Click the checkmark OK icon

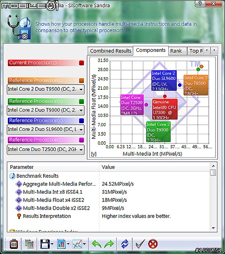click(x=140, y=244)
